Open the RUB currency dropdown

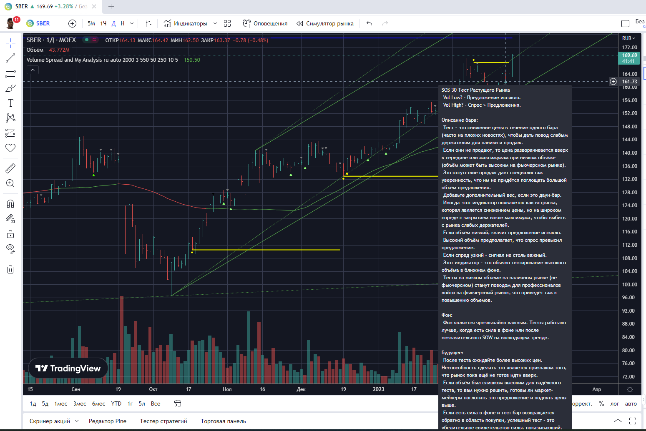click(628, 38)
